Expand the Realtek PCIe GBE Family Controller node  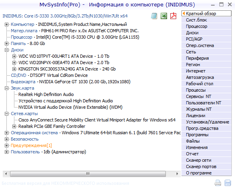[14, 127]
